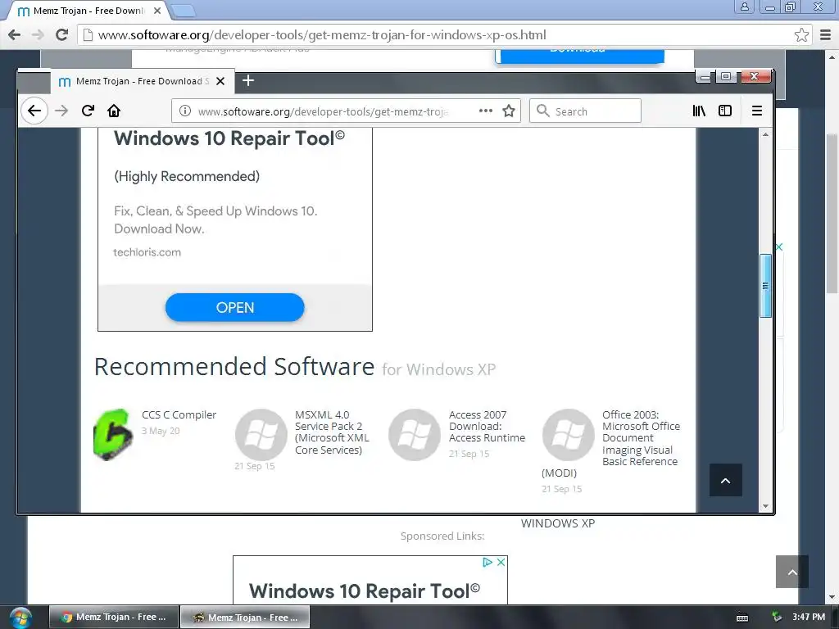Click Office 2003 Windows logo thumbnail
The height and width of the screenshot is (629, 839).
point(569,435)
